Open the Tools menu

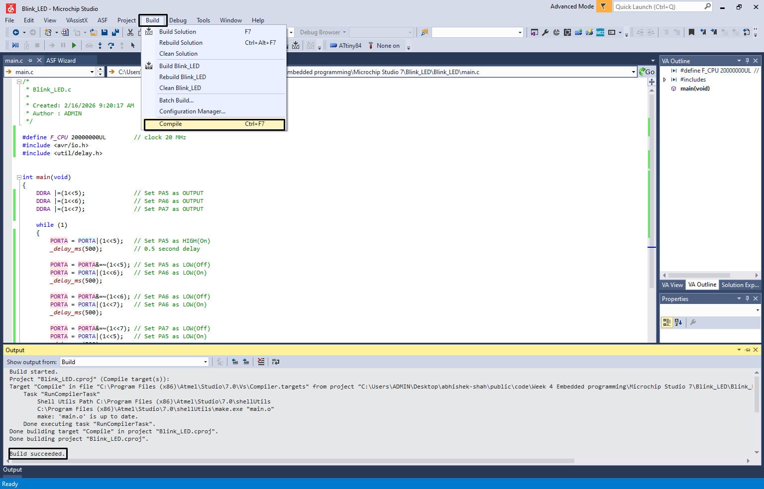[203, 20]
